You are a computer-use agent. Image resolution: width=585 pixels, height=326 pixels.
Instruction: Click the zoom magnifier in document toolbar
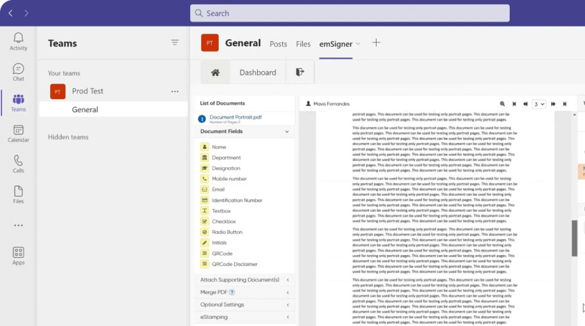(502, 104)
